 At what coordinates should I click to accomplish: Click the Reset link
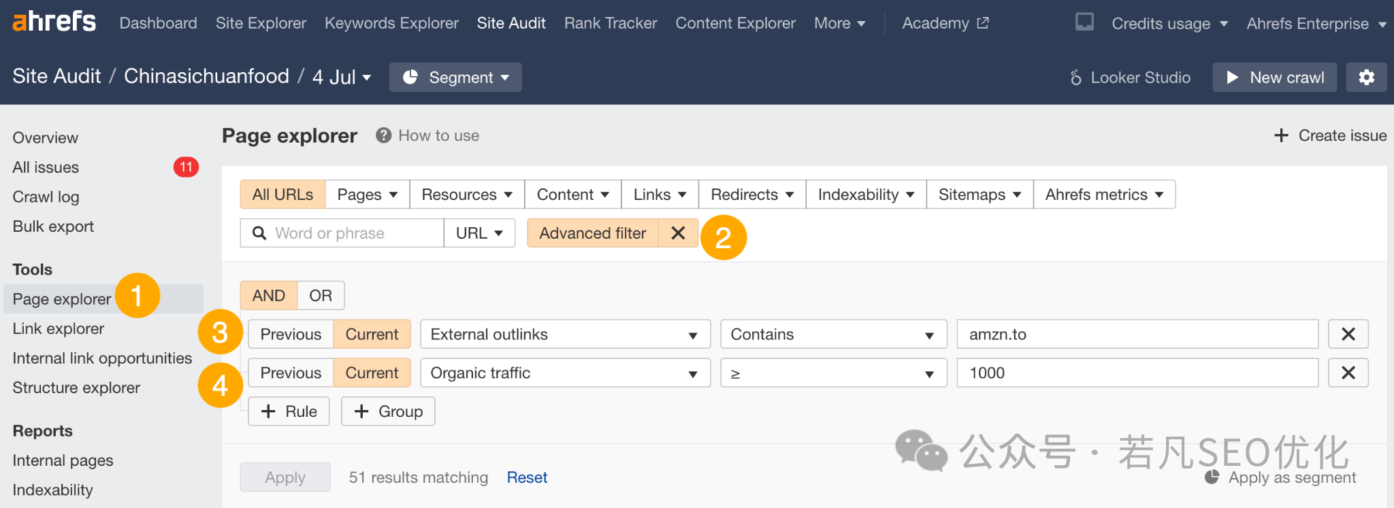click(x=527, y=477)
